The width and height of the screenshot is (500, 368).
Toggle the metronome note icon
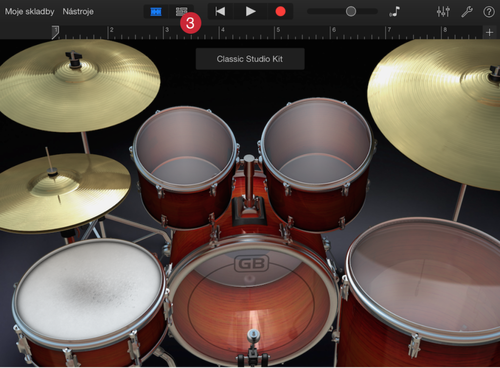click(395, 12)
